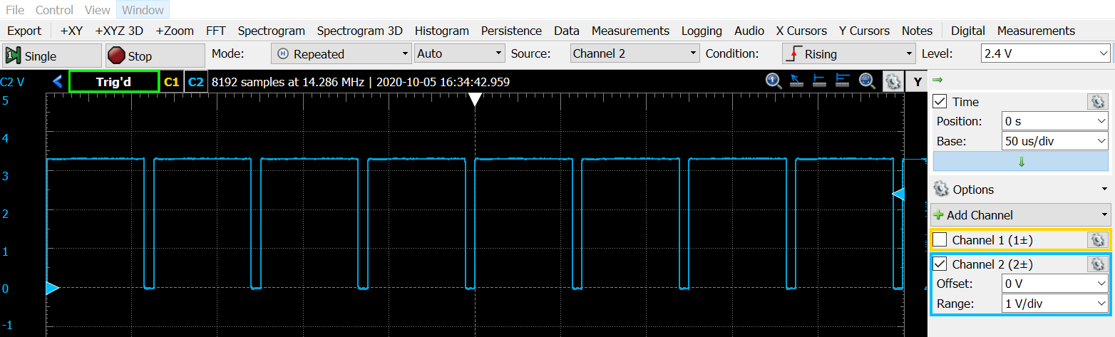Open Channel 1 settings gear icon
1115x337 pixels.
[1096, 240]
